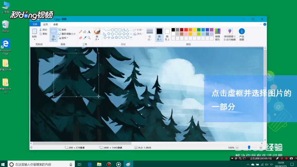Image resolution: width=297 pixels, height=167 pixels.
Task: Select the Text tool (A)
Action: pyautogui.click(x=89, y=32)
